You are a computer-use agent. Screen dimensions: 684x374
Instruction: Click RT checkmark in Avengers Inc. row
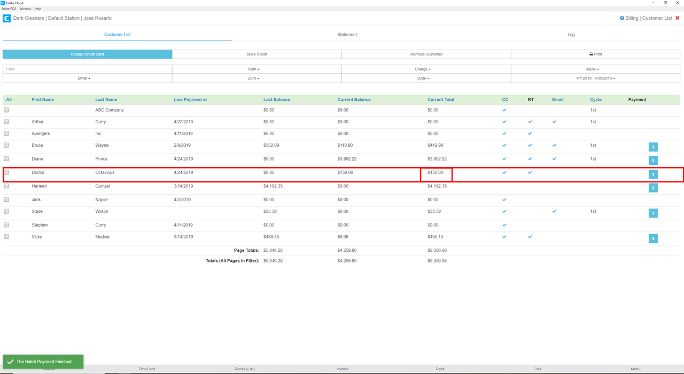coord(530,133)
